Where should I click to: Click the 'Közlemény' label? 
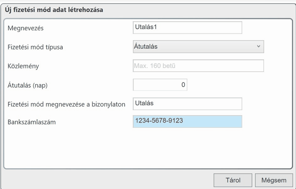pos(23,66)
